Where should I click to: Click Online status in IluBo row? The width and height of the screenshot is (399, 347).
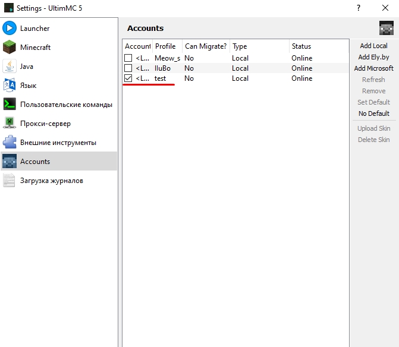click(x=302, y=68)
